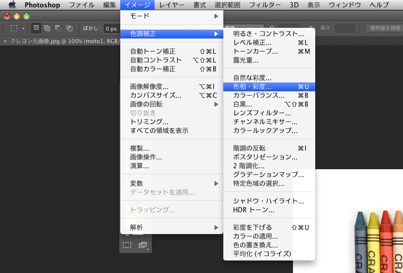Open チャンネルミキサー adjustment
Image resolution: width=403 pixels, height=273 pixels.
269,121
